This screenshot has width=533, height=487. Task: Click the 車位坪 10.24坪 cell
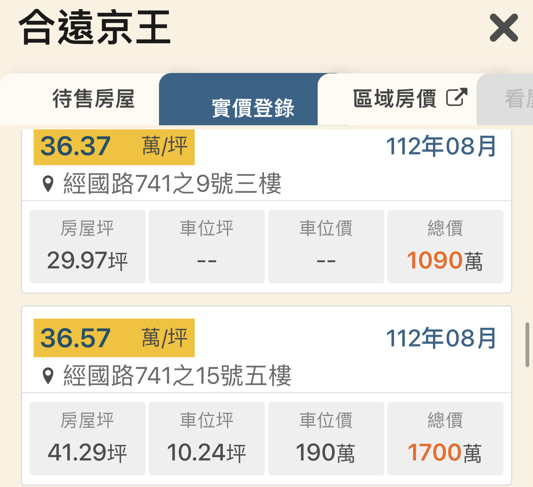207,438
